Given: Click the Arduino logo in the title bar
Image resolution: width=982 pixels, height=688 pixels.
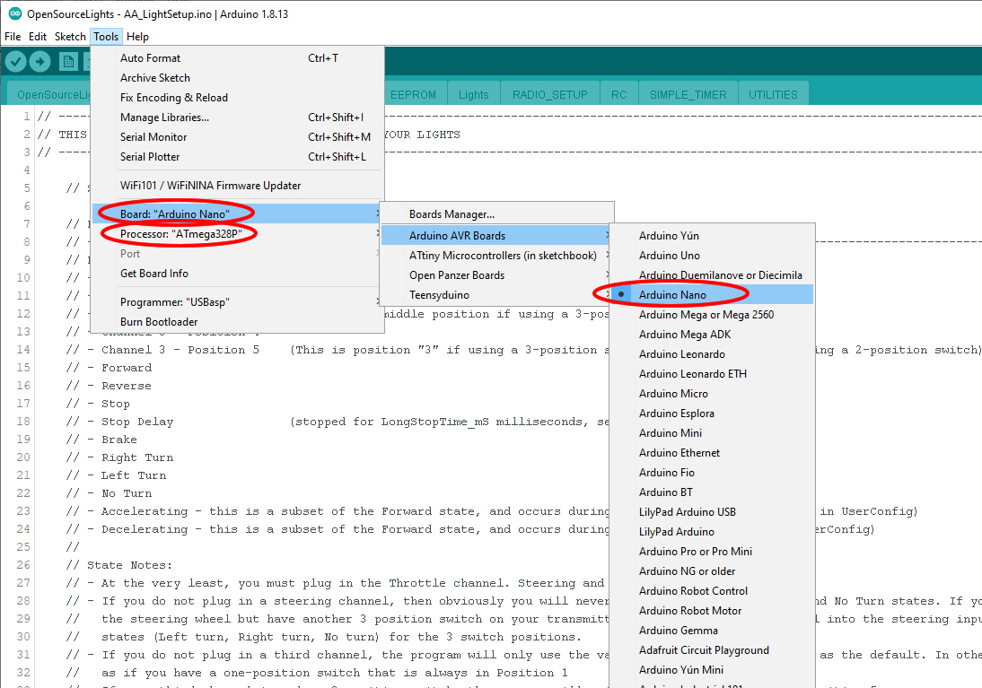Looking at the screenshot, I should (14, 14).
